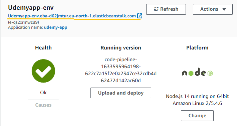
Task: Click the Node.js 14 Amazon Linux platform description
Action: click(x=197, y=100)
